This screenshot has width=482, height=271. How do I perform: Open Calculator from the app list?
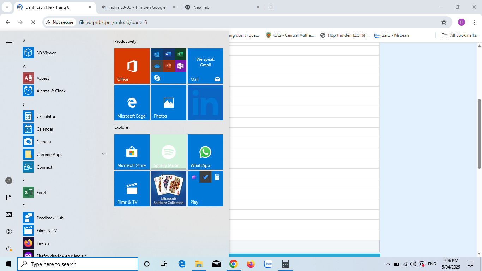(x=46, y=116)
